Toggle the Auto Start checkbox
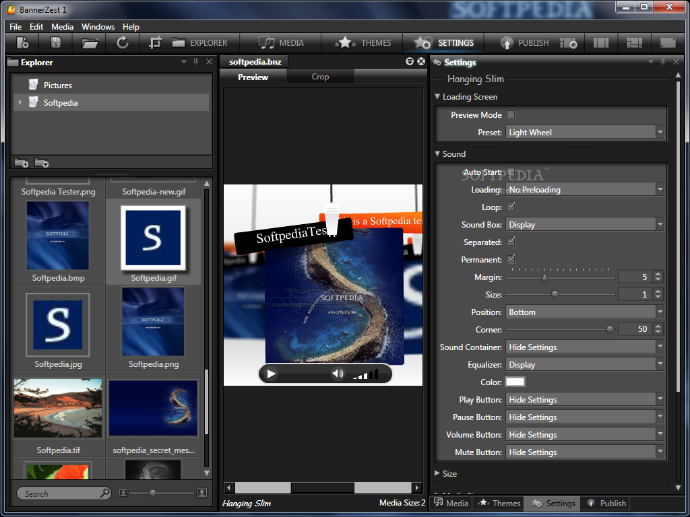This screenshot has height=517, width=690. pyautogui.click(x=511, y=172)
